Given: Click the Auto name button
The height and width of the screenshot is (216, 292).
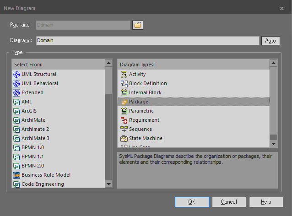Looking at the screenshot, I should (270, 41).
